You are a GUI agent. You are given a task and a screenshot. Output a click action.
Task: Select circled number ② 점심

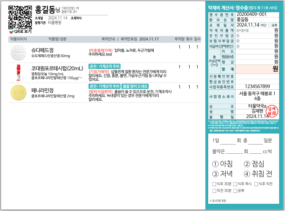point(247,164)
